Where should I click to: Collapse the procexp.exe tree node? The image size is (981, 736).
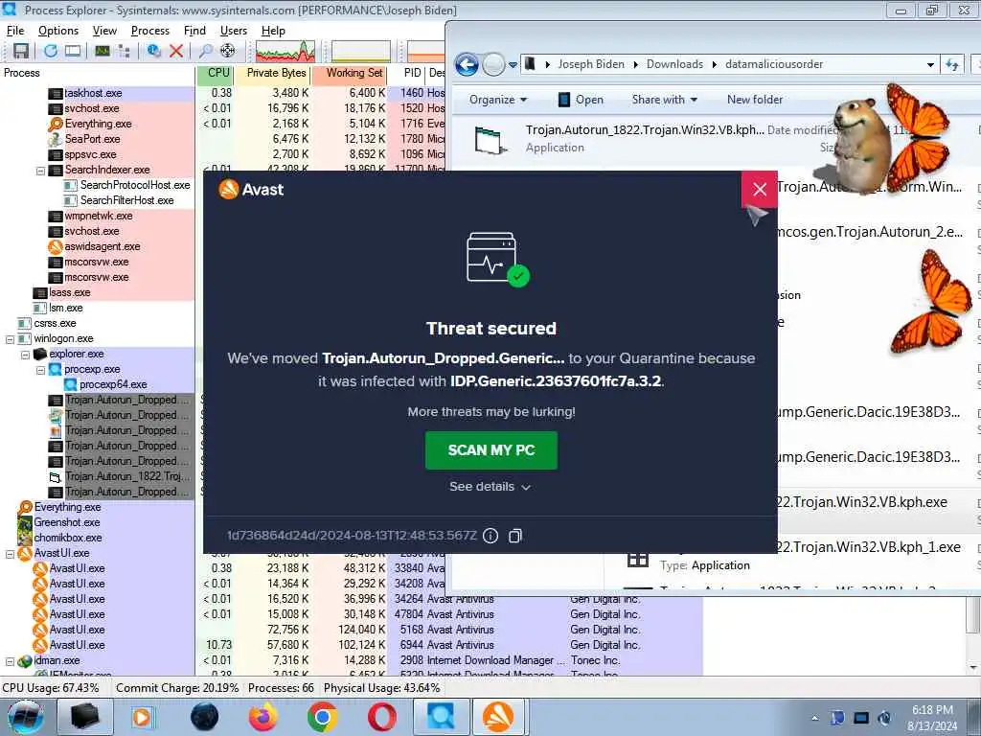pos(40,370)
